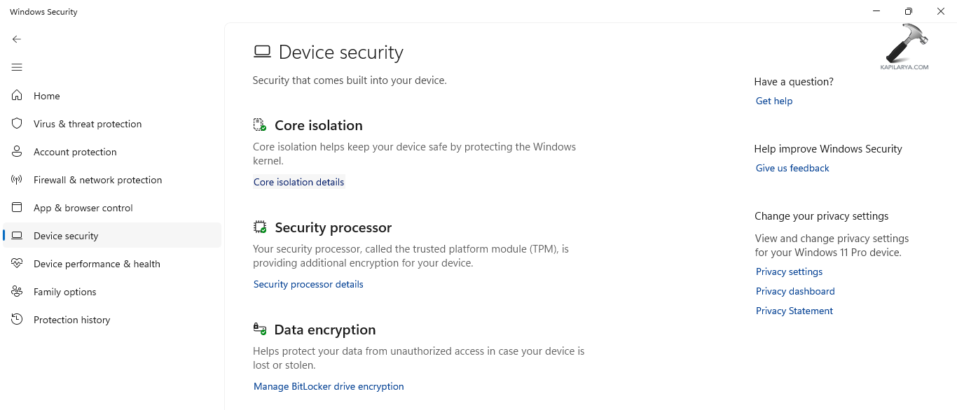Click the Family options people icon
Screen dimensions: 957x410
coord(17,292)
